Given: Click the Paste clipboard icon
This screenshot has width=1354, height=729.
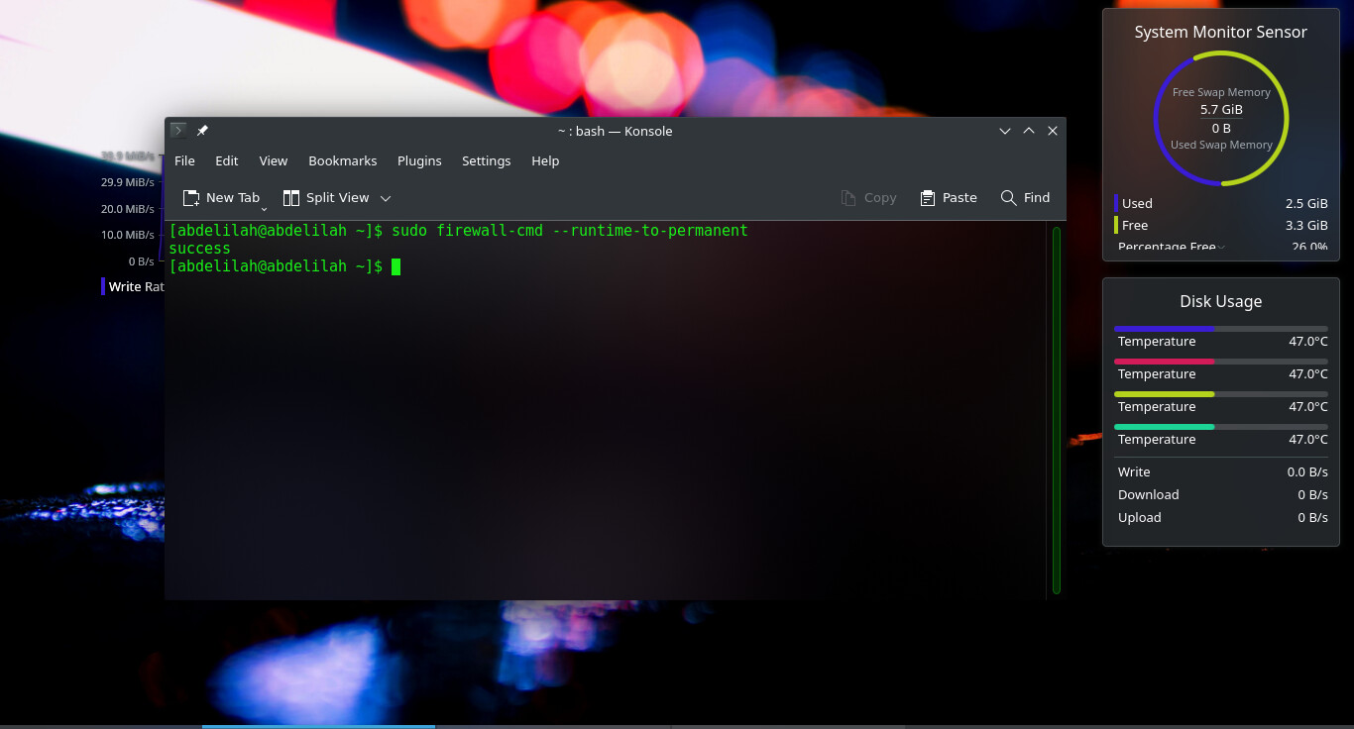Looking at the screenshot, I should coord(928,198).
